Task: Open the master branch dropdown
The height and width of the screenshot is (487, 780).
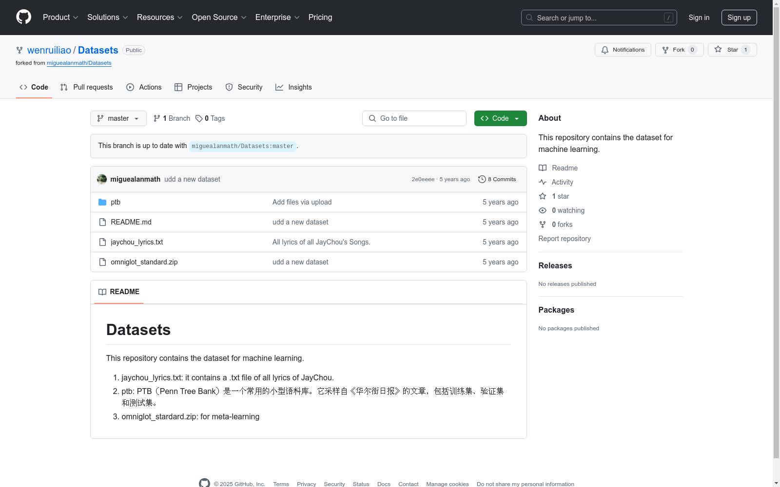Action: [118, 118]
